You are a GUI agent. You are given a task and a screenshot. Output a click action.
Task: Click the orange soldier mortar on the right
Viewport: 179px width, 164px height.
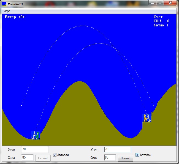147,118
